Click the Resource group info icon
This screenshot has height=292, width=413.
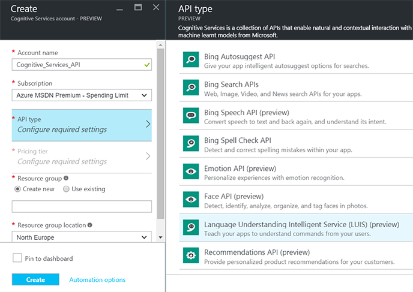point(66,178)
